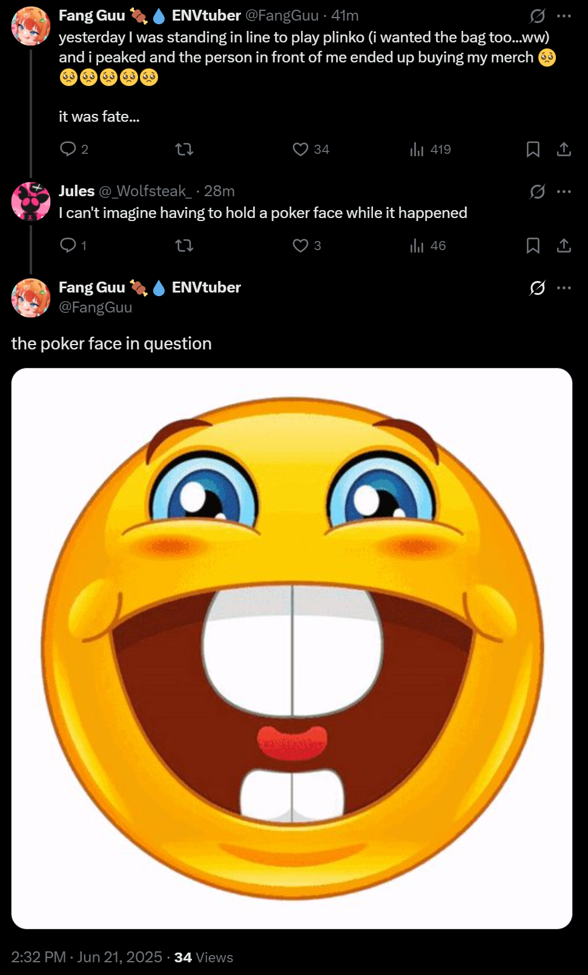Open the buck-toothed smiley image
Screen dimensions: 588x975
tap(292, 648)
